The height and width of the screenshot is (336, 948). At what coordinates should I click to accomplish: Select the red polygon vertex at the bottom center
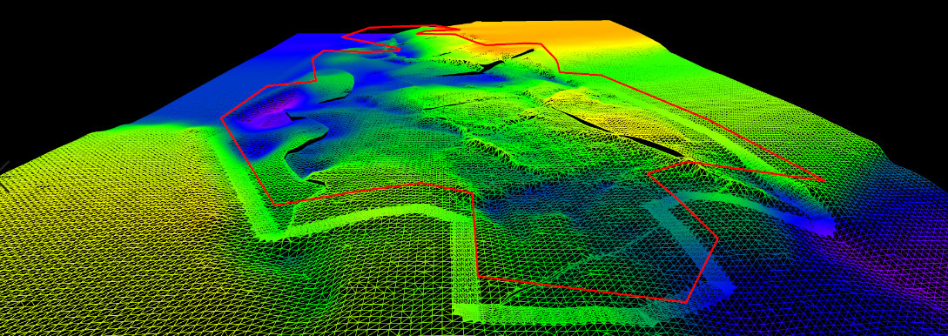pos(478,276)
